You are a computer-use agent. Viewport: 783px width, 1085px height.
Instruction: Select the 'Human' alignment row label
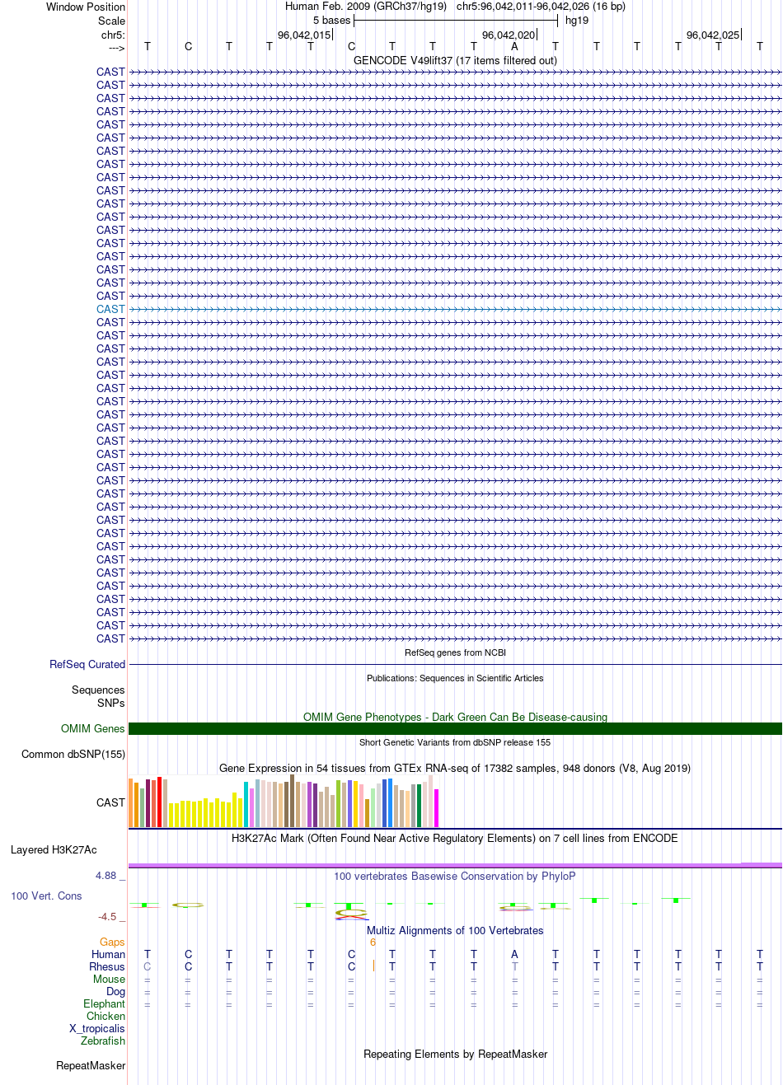tap(108, 955)
